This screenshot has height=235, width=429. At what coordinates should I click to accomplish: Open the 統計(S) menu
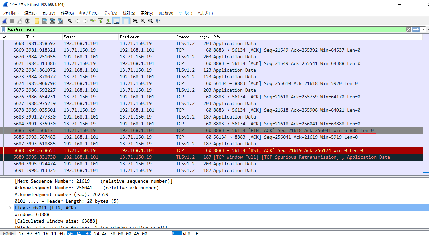[x=129, y=13]
